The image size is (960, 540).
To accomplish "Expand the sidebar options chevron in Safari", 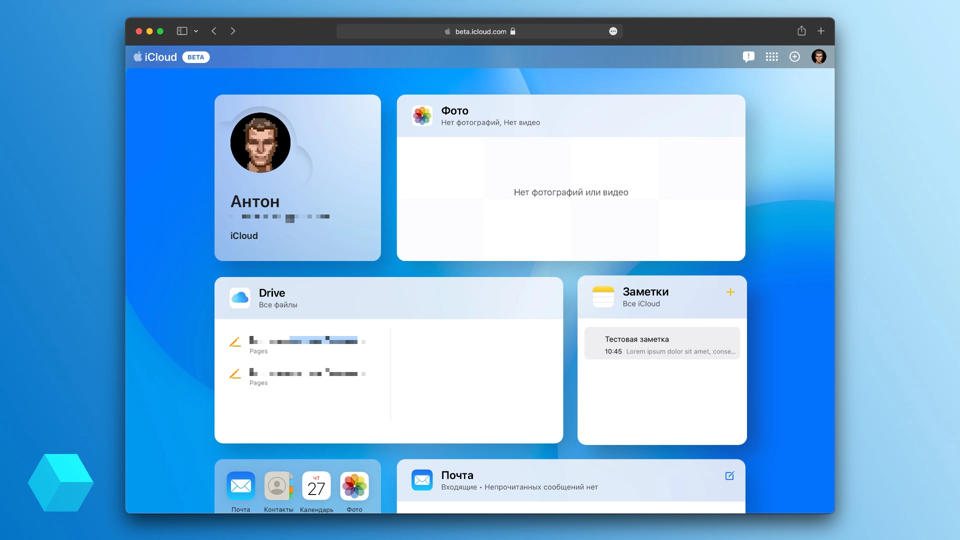I will pos(196,31).
